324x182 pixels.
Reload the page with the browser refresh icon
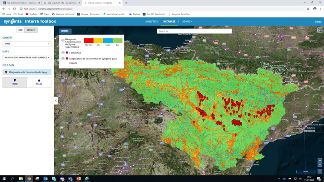[x=15, y=9]
